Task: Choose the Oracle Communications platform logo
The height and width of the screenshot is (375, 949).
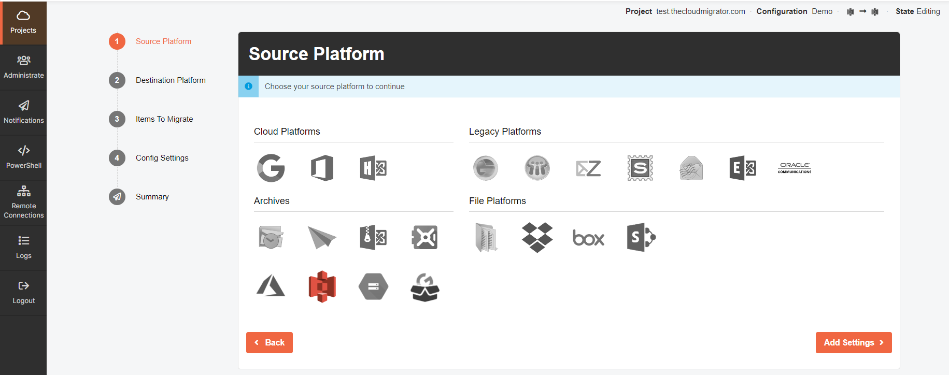Action: 794,168
